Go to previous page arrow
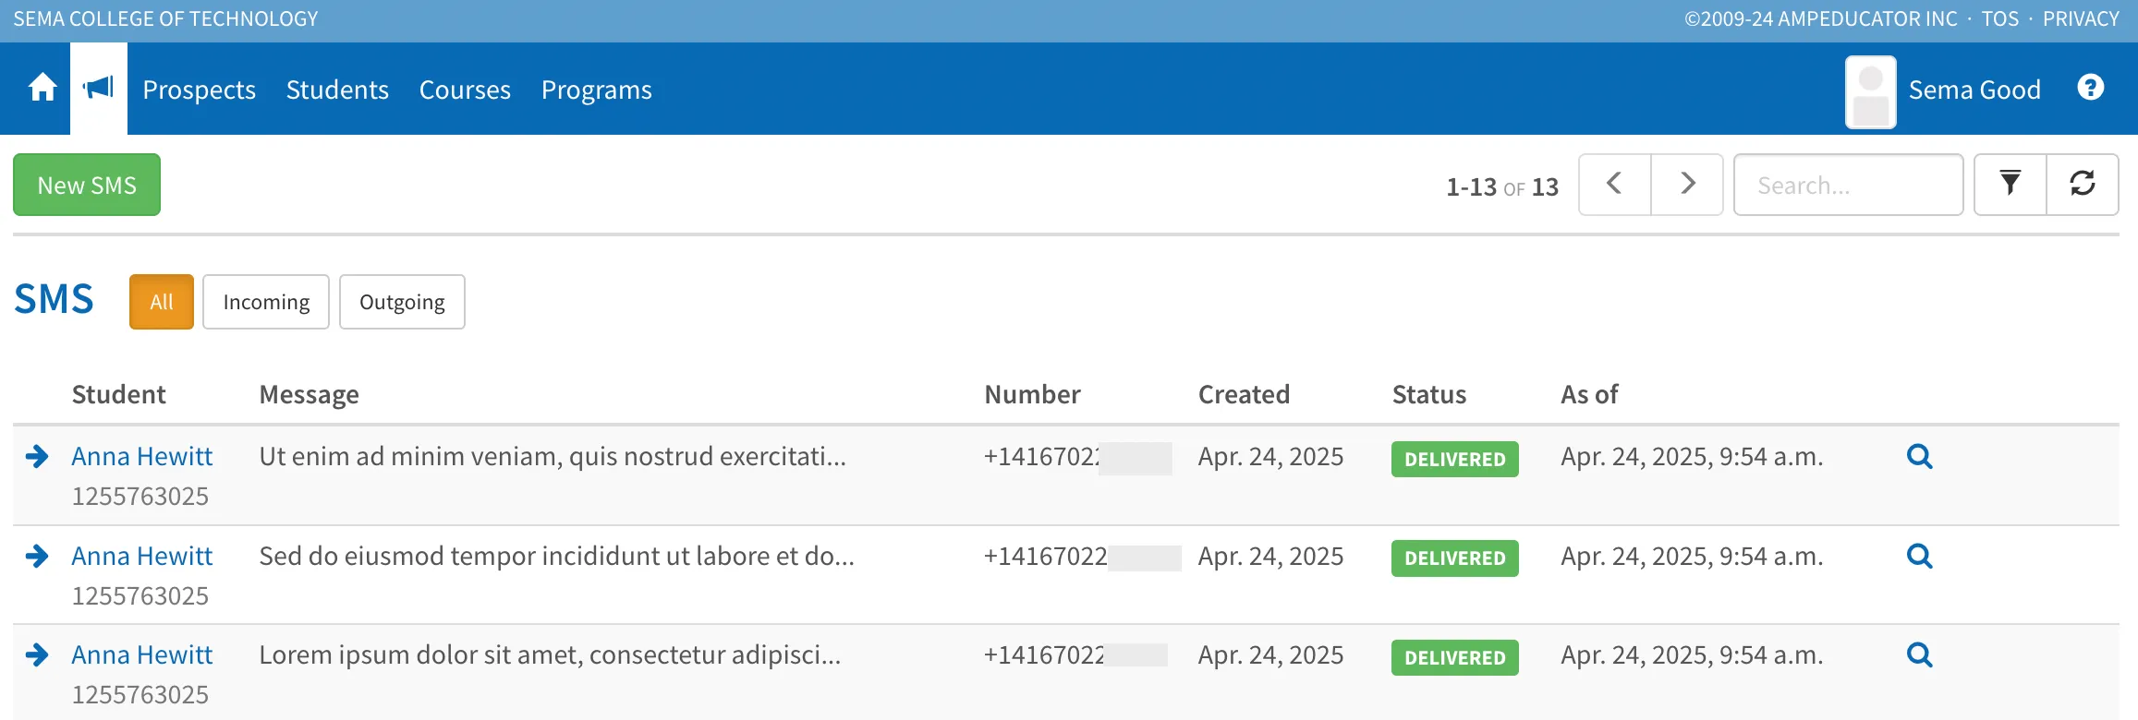Viewport: 2138px width, 720px height. coord(1614,185)
